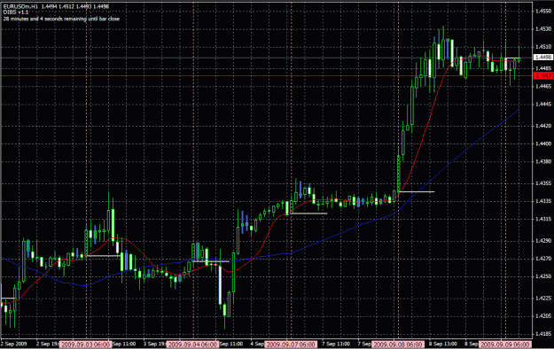Click the 1.4335 price axis label
The height and width of the screenshot is (349, 554).
(x=543, y=201)
